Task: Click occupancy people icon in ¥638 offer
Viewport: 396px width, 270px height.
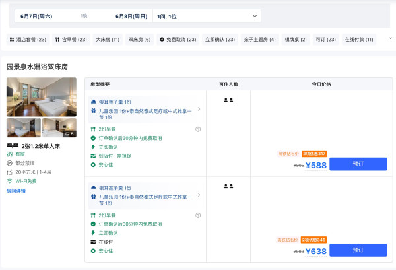Action: (x=228, y=186)
